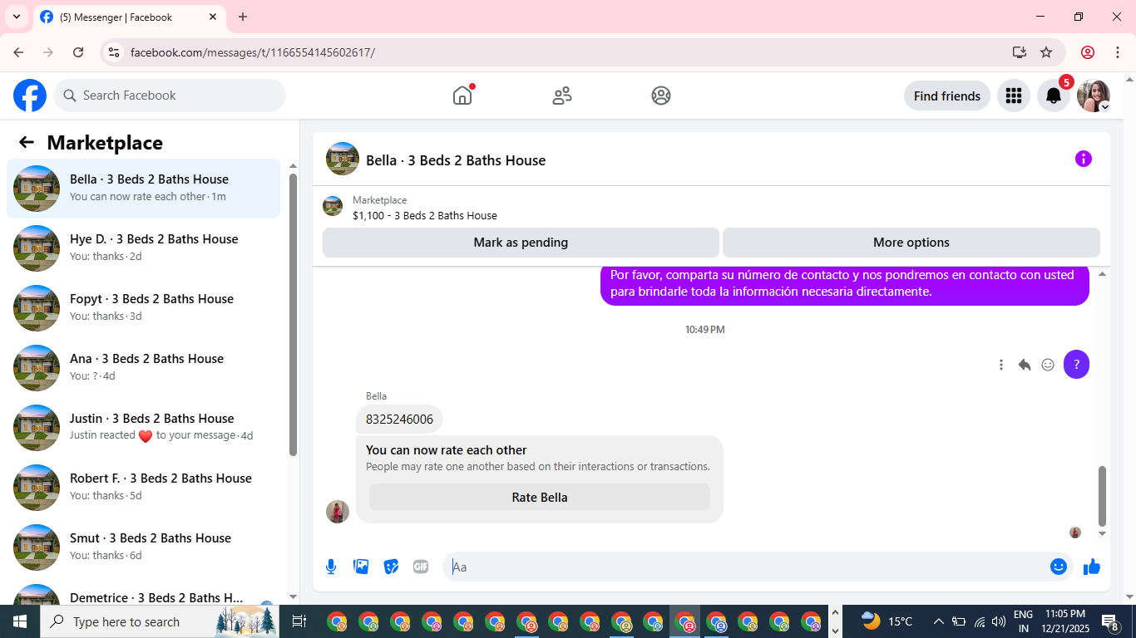The image size is (1136, 638).
Task: Select the Messenger | Facebook browser tab
Action: point(129,17)
